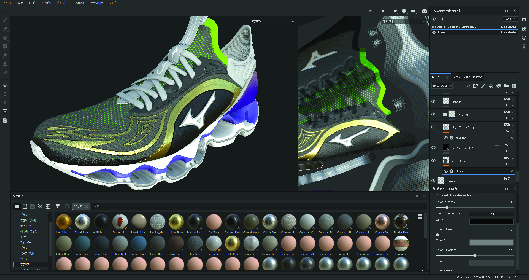Open base diffuse layer opacity dropdown
The image size is (529, 280).
pyautogui.click(x=509, y=164)
